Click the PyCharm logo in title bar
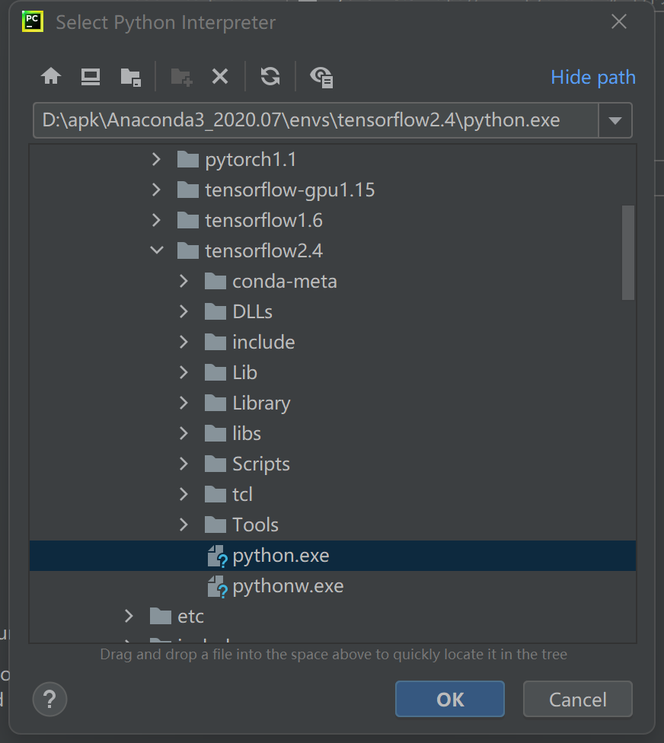This screenshot has height=743, width=664. tap(33, 22)
